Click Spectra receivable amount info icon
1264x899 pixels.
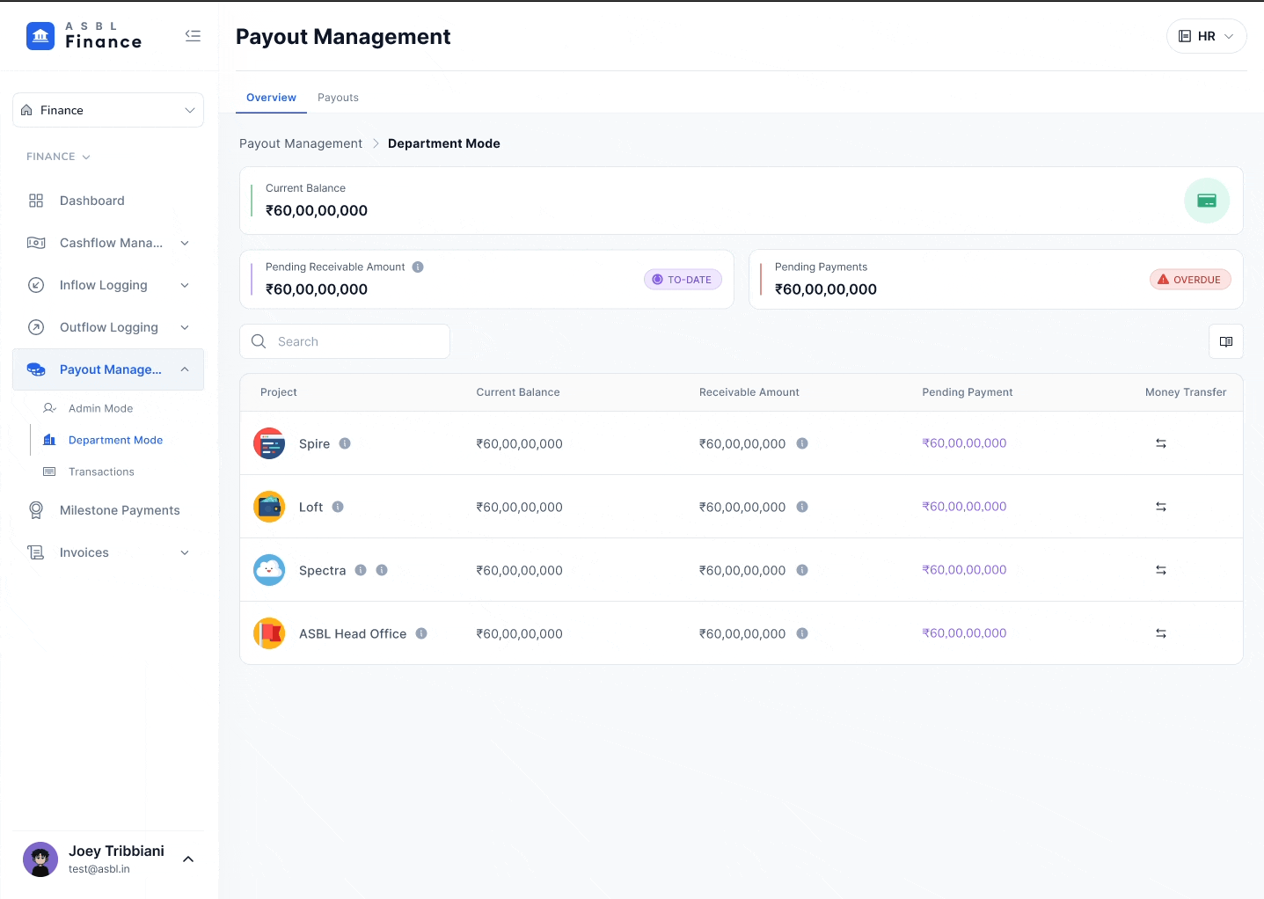pos(802,570)
